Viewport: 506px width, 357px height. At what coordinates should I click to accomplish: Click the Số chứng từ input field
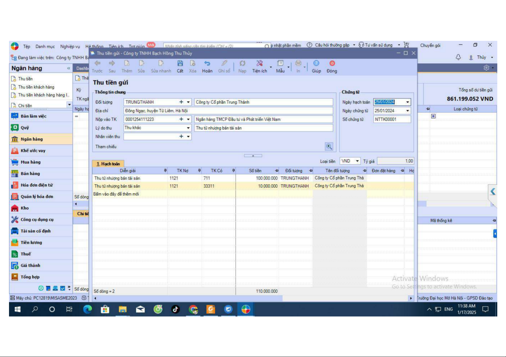pos(392,119)
